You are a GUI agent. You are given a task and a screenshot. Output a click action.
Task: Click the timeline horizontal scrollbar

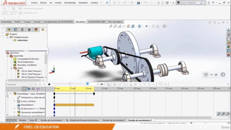coord(130,118)
